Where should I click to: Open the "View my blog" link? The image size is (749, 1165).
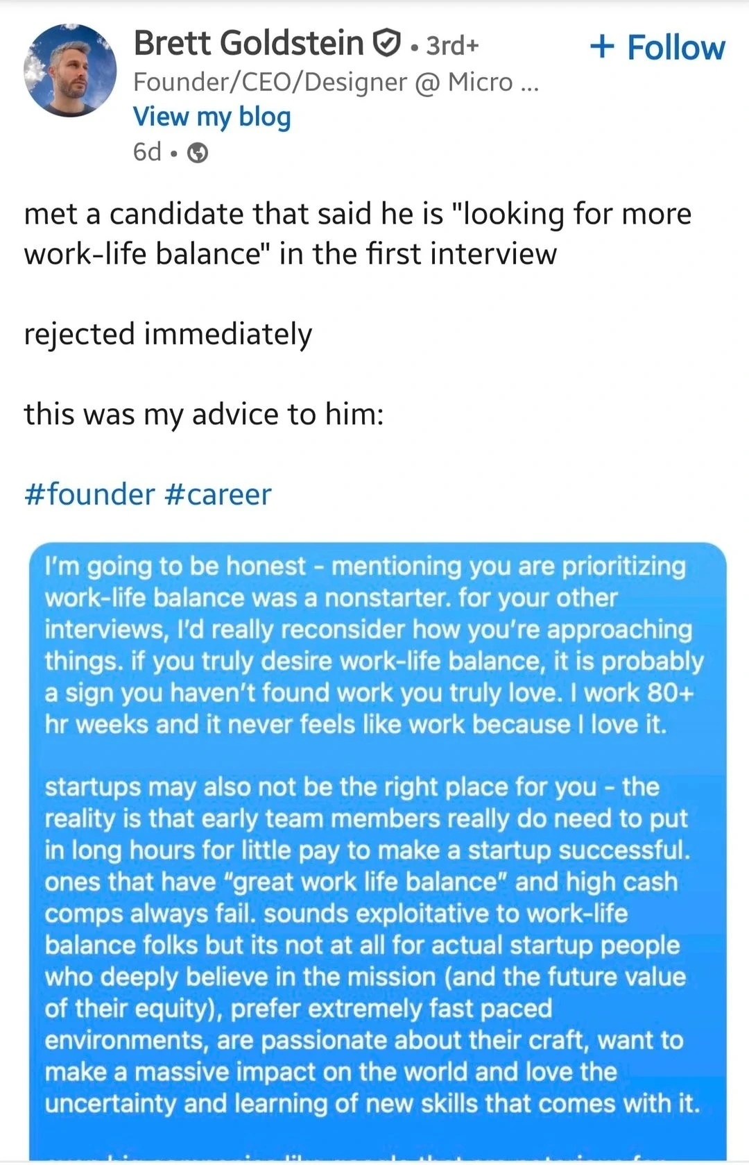coord(212,117)
